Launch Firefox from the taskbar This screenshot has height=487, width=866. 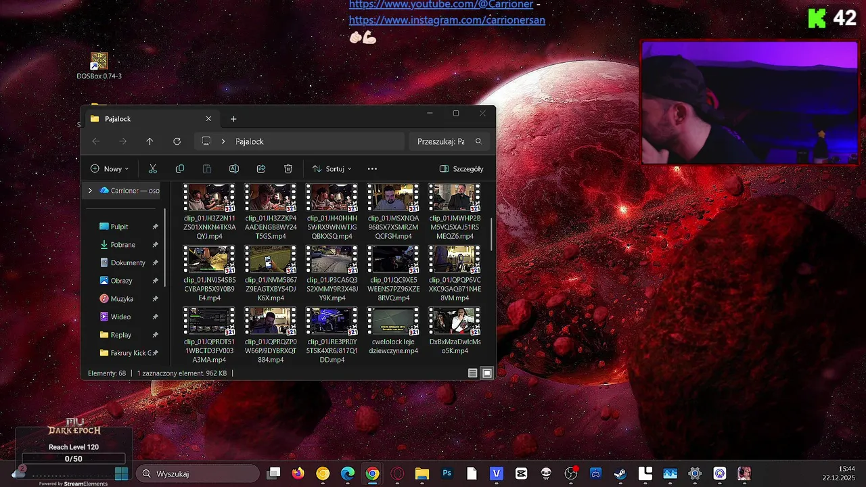pos(298,473)
